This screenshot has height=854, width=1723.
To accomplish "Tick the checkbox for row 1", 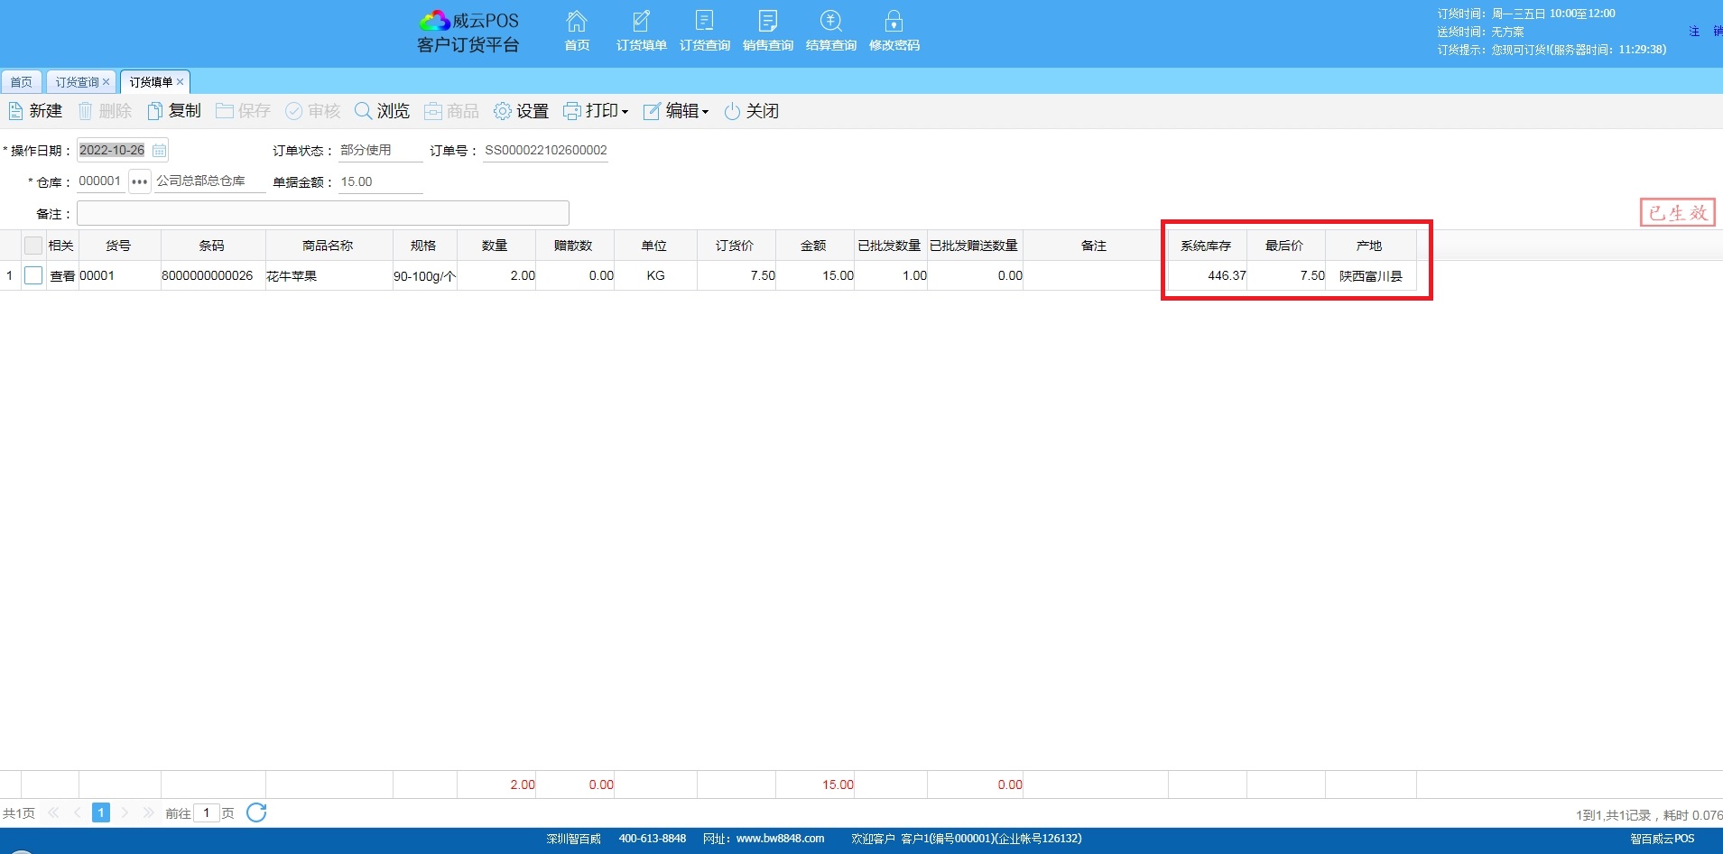I will tap(33, 276).
